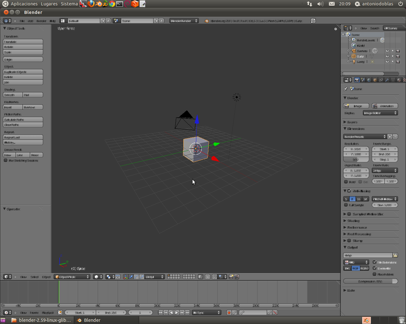Click the Object Constraints chain icon
Image resolution: width=406 pixels, height=324 pixels.
pyautogui.click(x=381, y=80)
